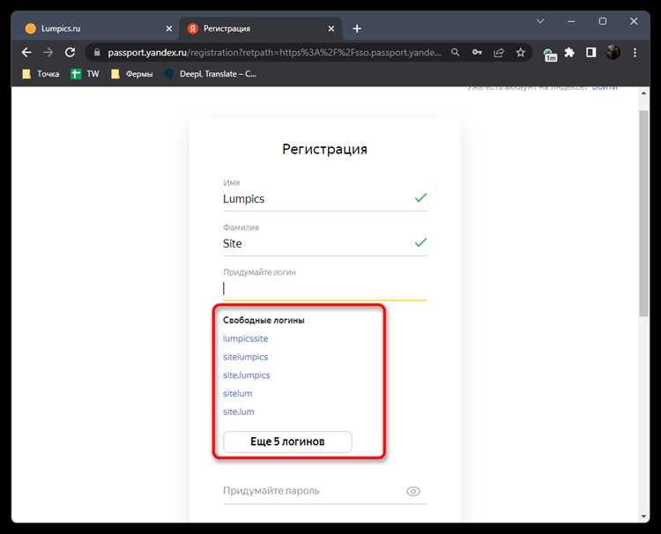
Task: Click scrollbar up arrow
Action: [x=643, y=93]
